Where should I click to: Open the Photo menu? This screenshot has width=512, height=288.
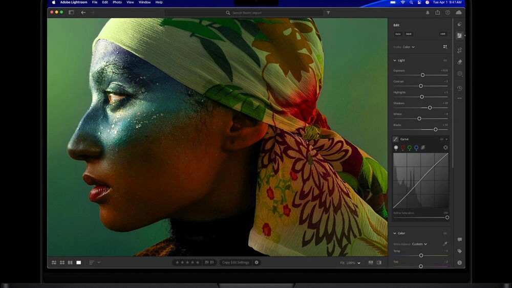coord(117,2)
